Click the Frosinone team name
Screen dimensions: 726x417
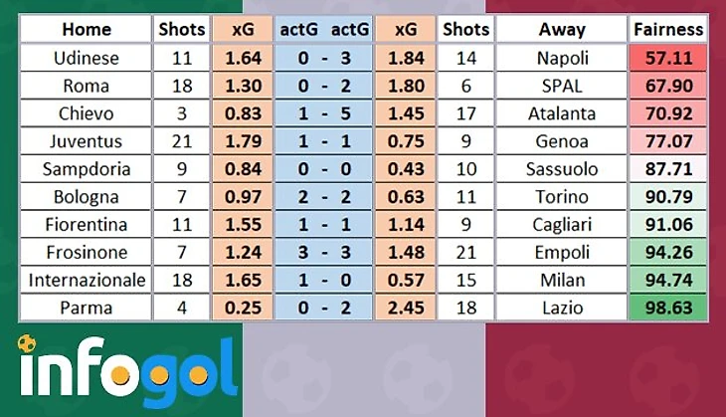pos(87,253)
